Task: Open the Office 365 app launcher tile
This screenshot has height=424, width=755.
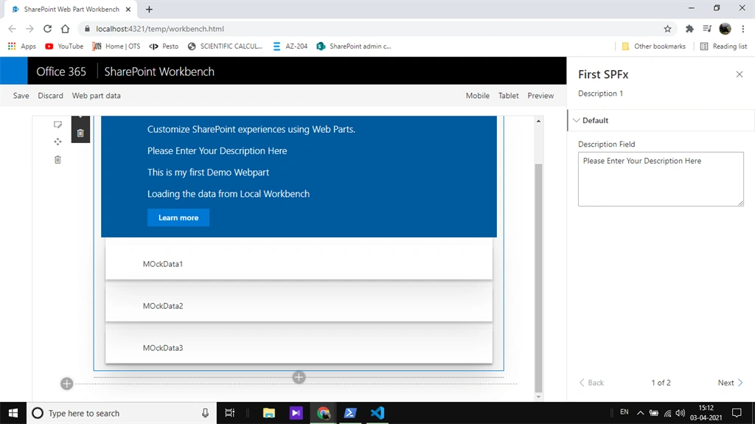Action: pyautogui.click(x=13, y=71)
